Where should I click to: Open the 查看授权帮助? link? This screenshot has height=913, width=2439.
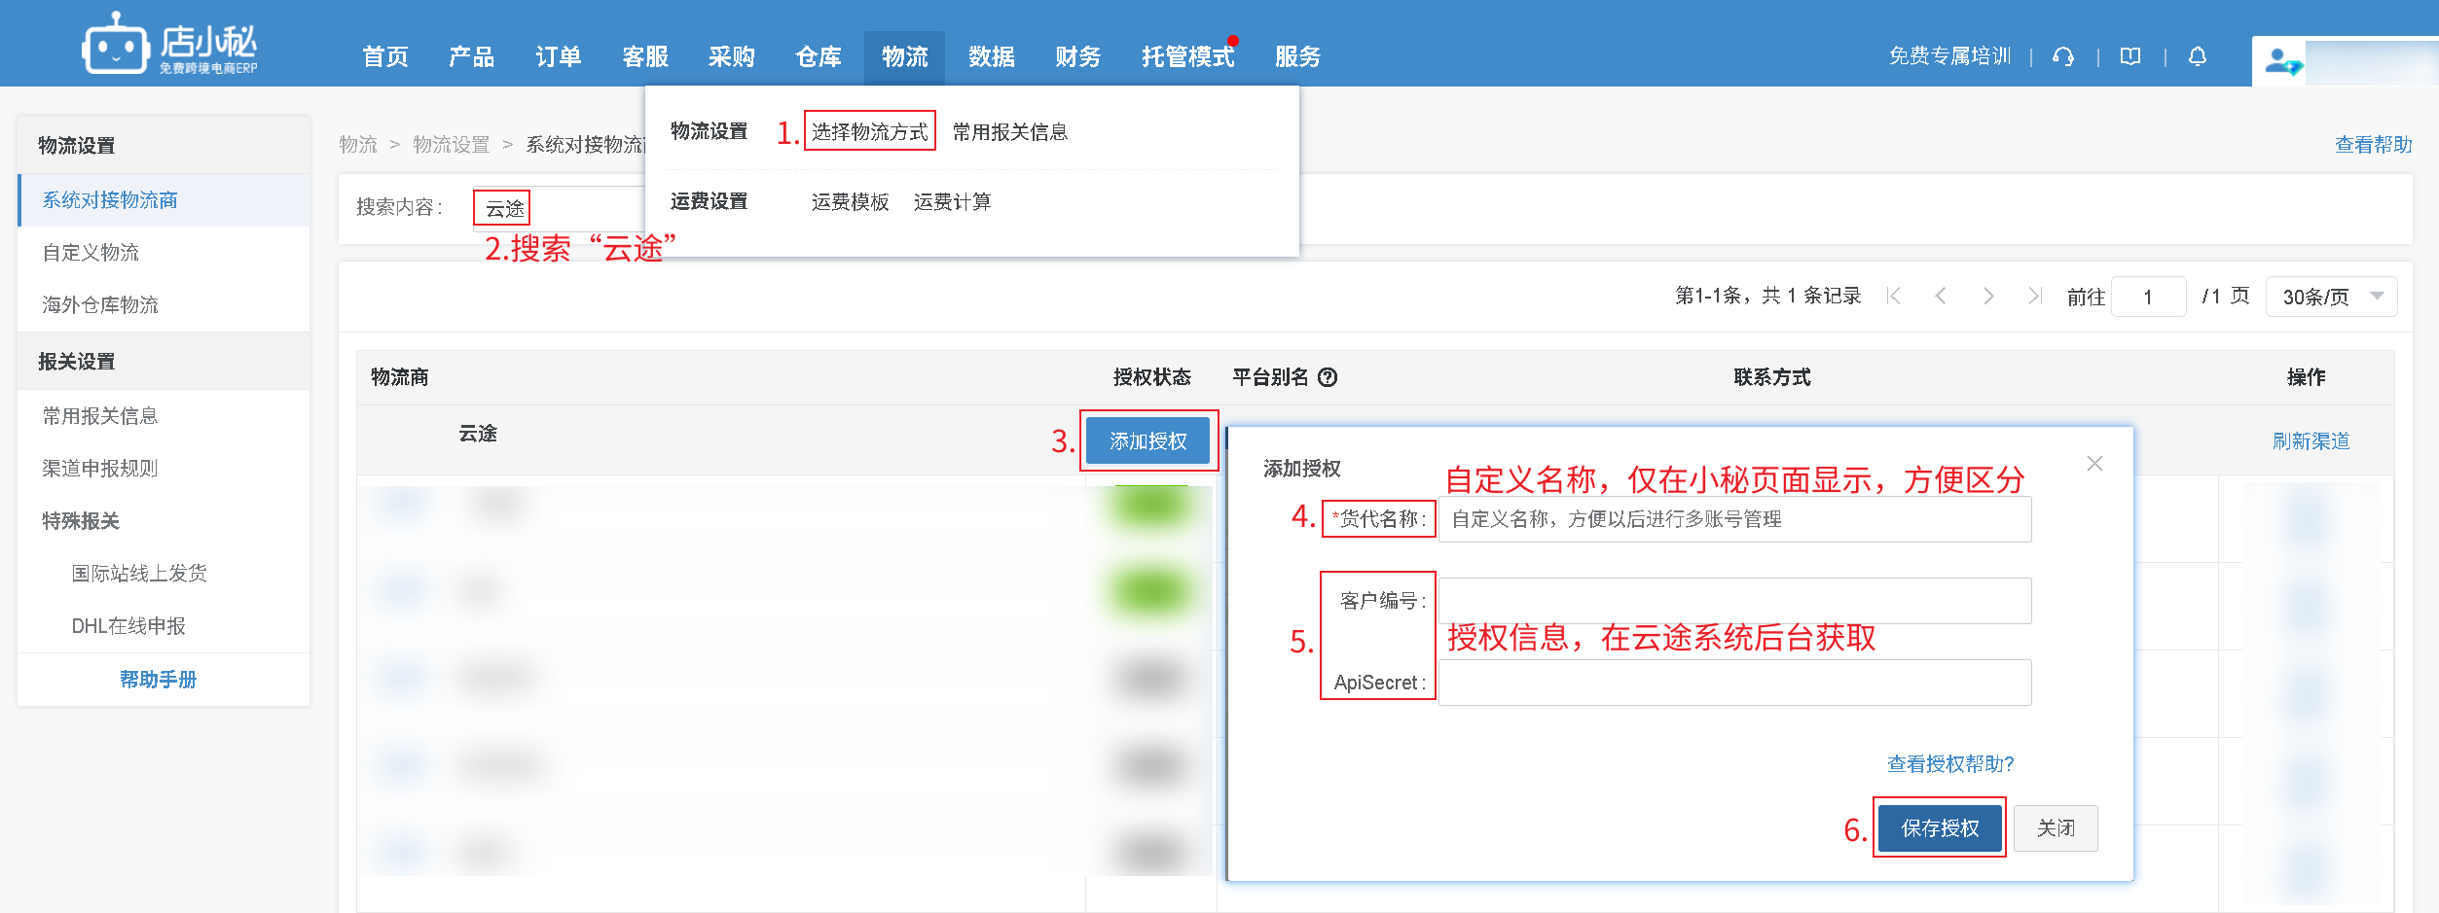point(1949,764)
